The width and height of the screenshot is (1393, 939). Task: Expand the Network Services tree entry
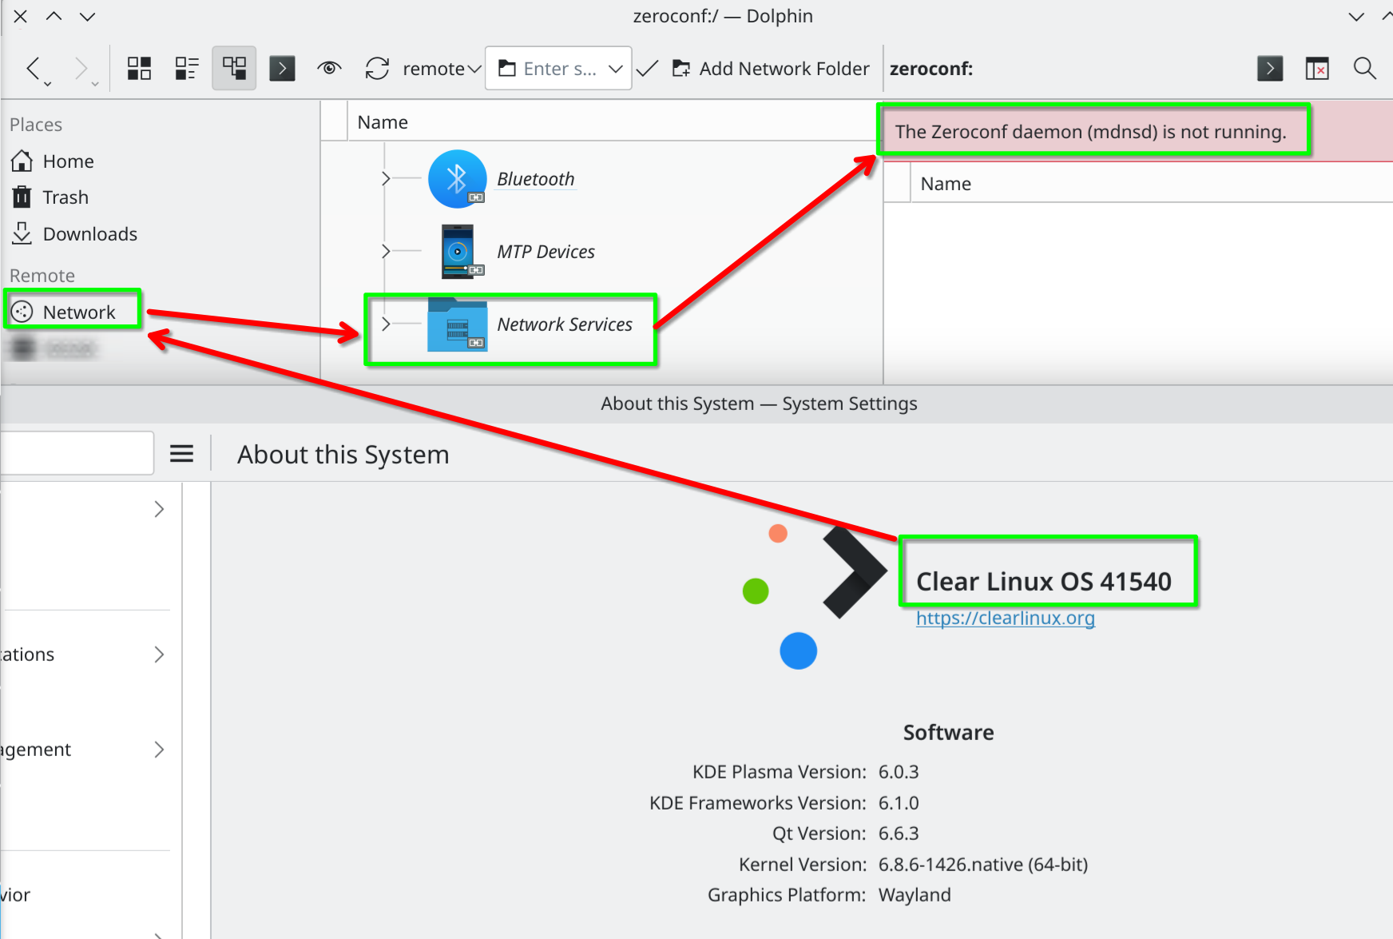(386, 324)
